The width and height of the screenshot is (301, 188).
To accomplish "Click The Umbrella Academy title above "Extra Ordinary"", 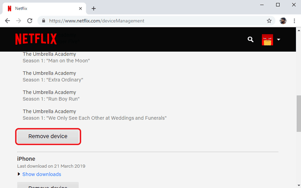I will [x=49, y=73].
